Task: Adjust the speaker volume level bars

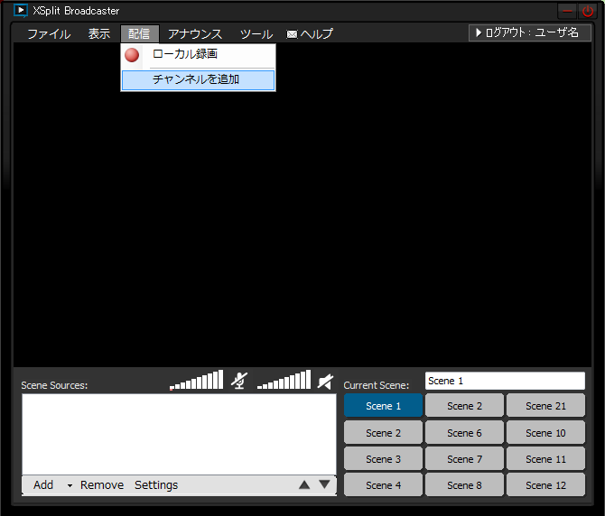Action: click(x=284, y=380)
